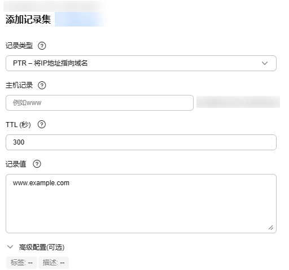
Task: View help icon beside 记录值
Action: click(x=37, y=164)
